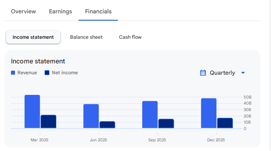Click the Jun 2025 axis label
Image resolution: width=271 pixels, height=151 pixels.
click(98, 140)
